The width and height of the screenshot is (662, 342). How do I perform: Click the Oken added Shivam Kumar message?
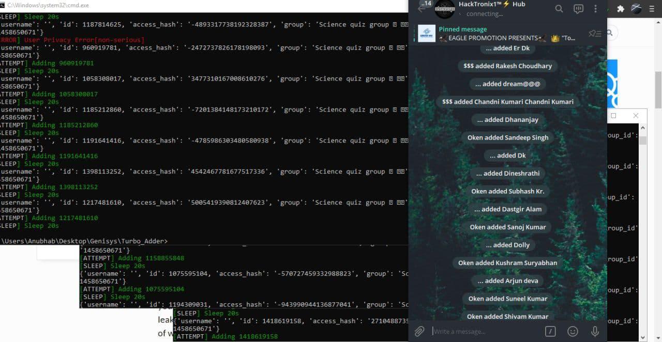click(x=507, y=316)
